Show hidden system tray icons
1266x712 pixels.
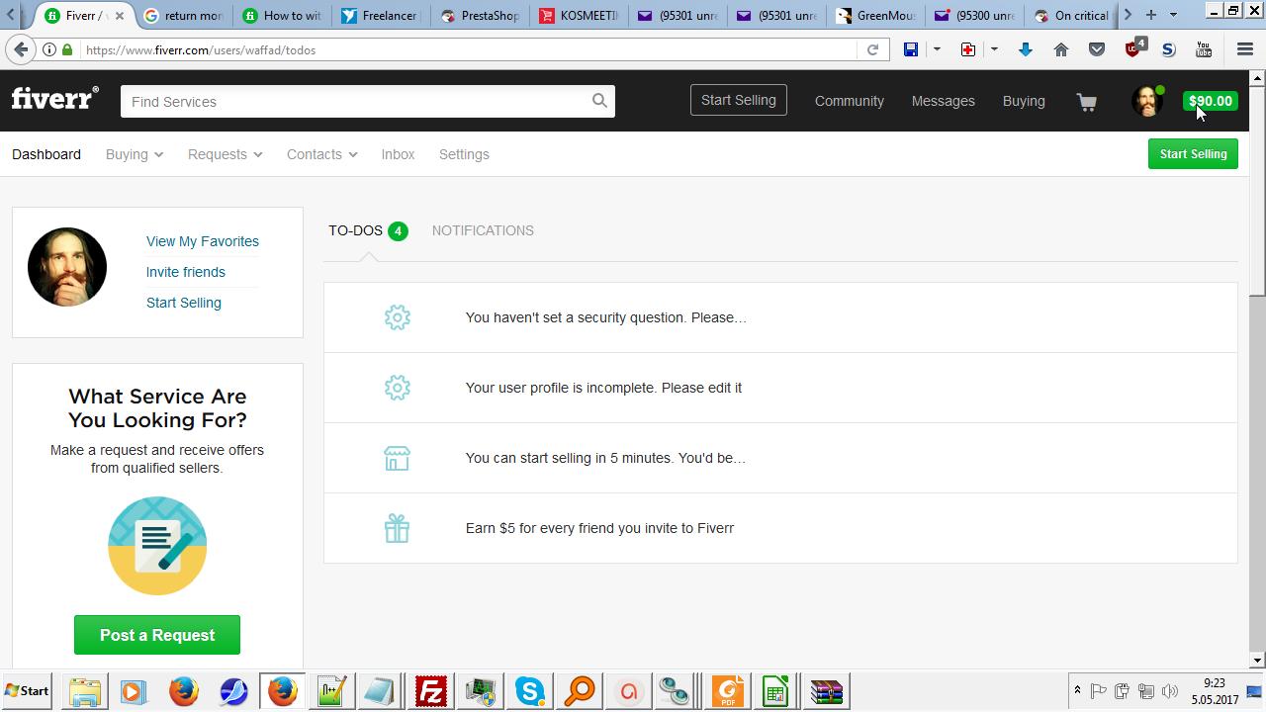(1077, 691)
